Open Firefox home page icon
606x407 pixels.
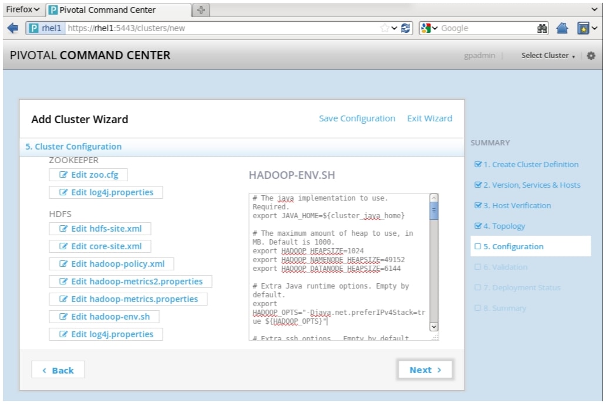562,28
